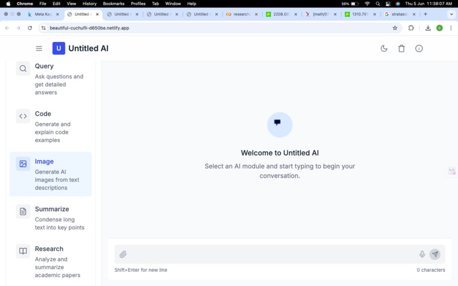The height and width of the screenshot is (286, 458).
Task: Select the Research module book icon
Action: 23,251
